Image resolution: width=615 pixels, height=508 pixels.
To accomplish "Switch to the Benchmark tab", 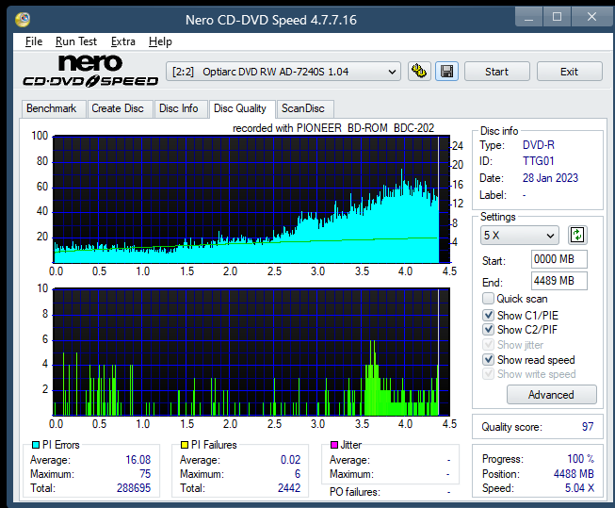I will [x=52, y=108].
